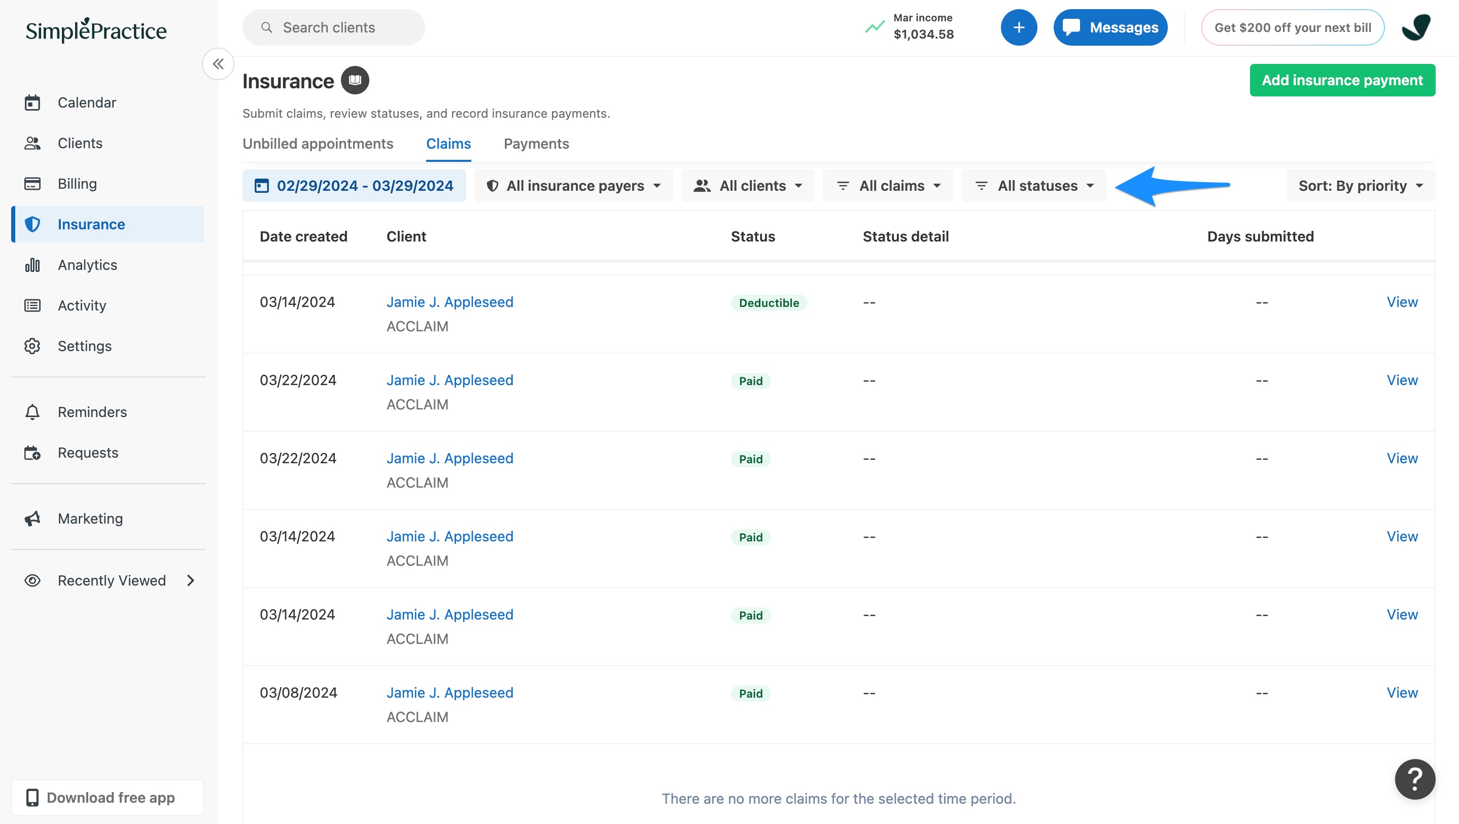
Task: Click the Date created column header
Action: (303, 236)
